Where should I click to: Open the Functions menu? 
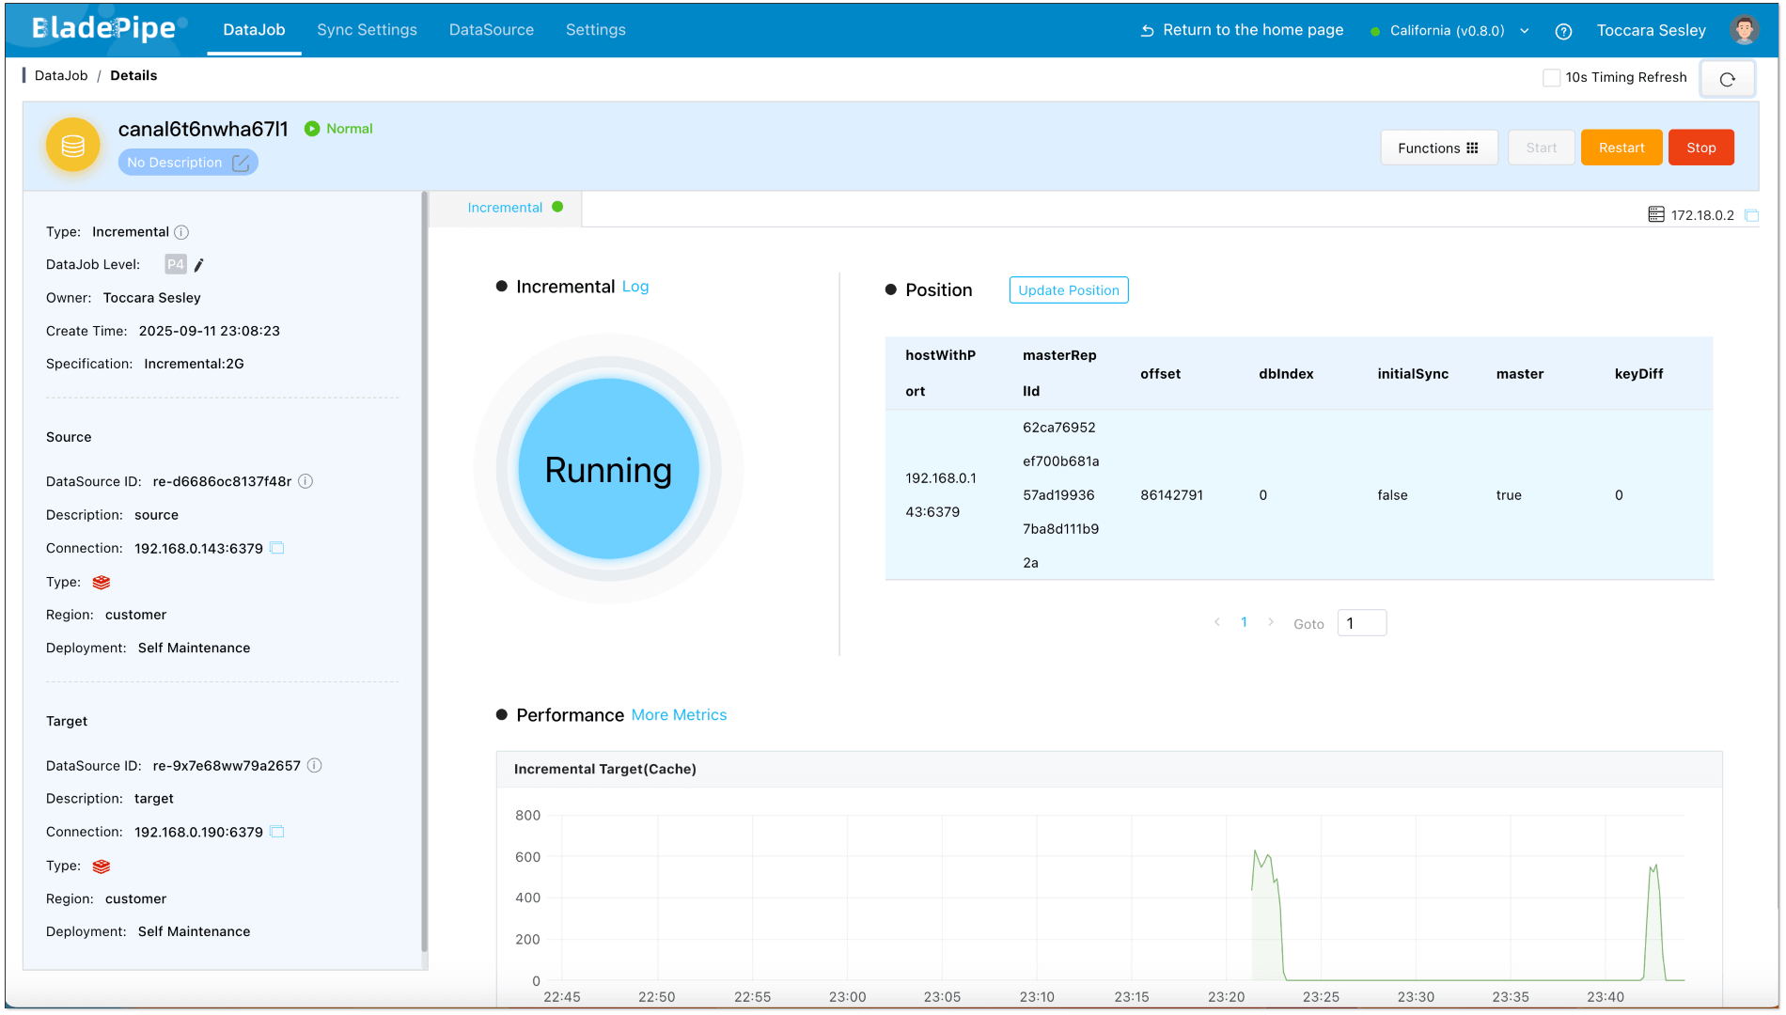pyautogui.click(x=1437, y=148)
